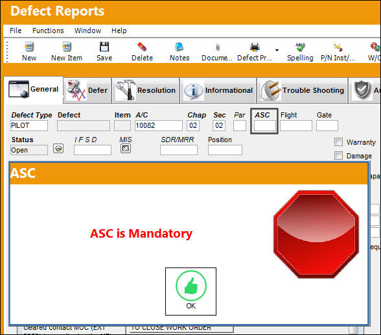
Task: Click the Item field
Action: coord(122,126)
